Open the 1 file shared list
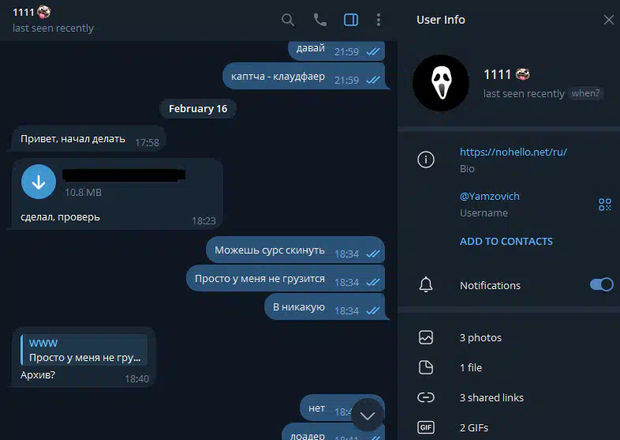This screenshot has width=620, height=440. coord(509,367)
